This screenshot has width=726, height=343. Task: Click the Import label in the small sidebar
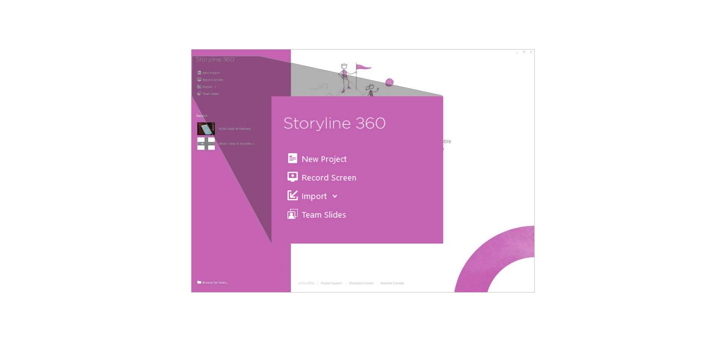pyautogui.click(x=207, y=87)
